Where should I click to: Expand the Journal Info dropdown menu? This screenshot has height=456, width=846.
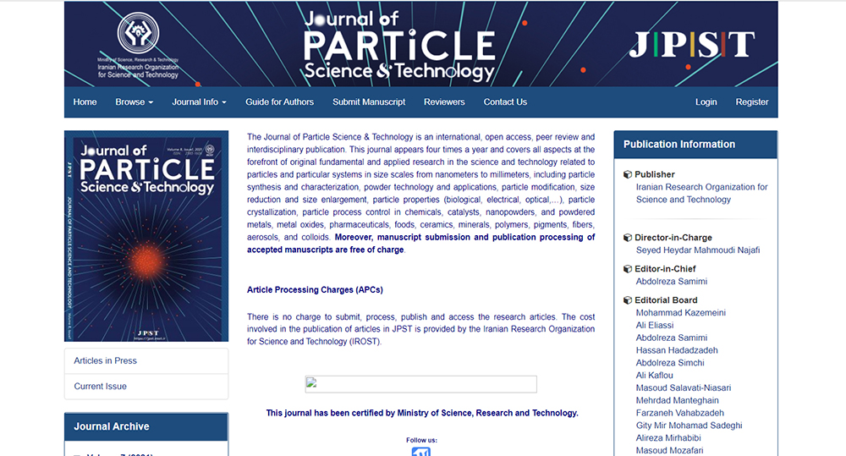click(x=199, y=102)
